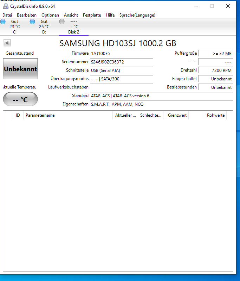Open the Sprache(Language) menu
The width and height of the screenshot is (240, 281).
point(137,15)
